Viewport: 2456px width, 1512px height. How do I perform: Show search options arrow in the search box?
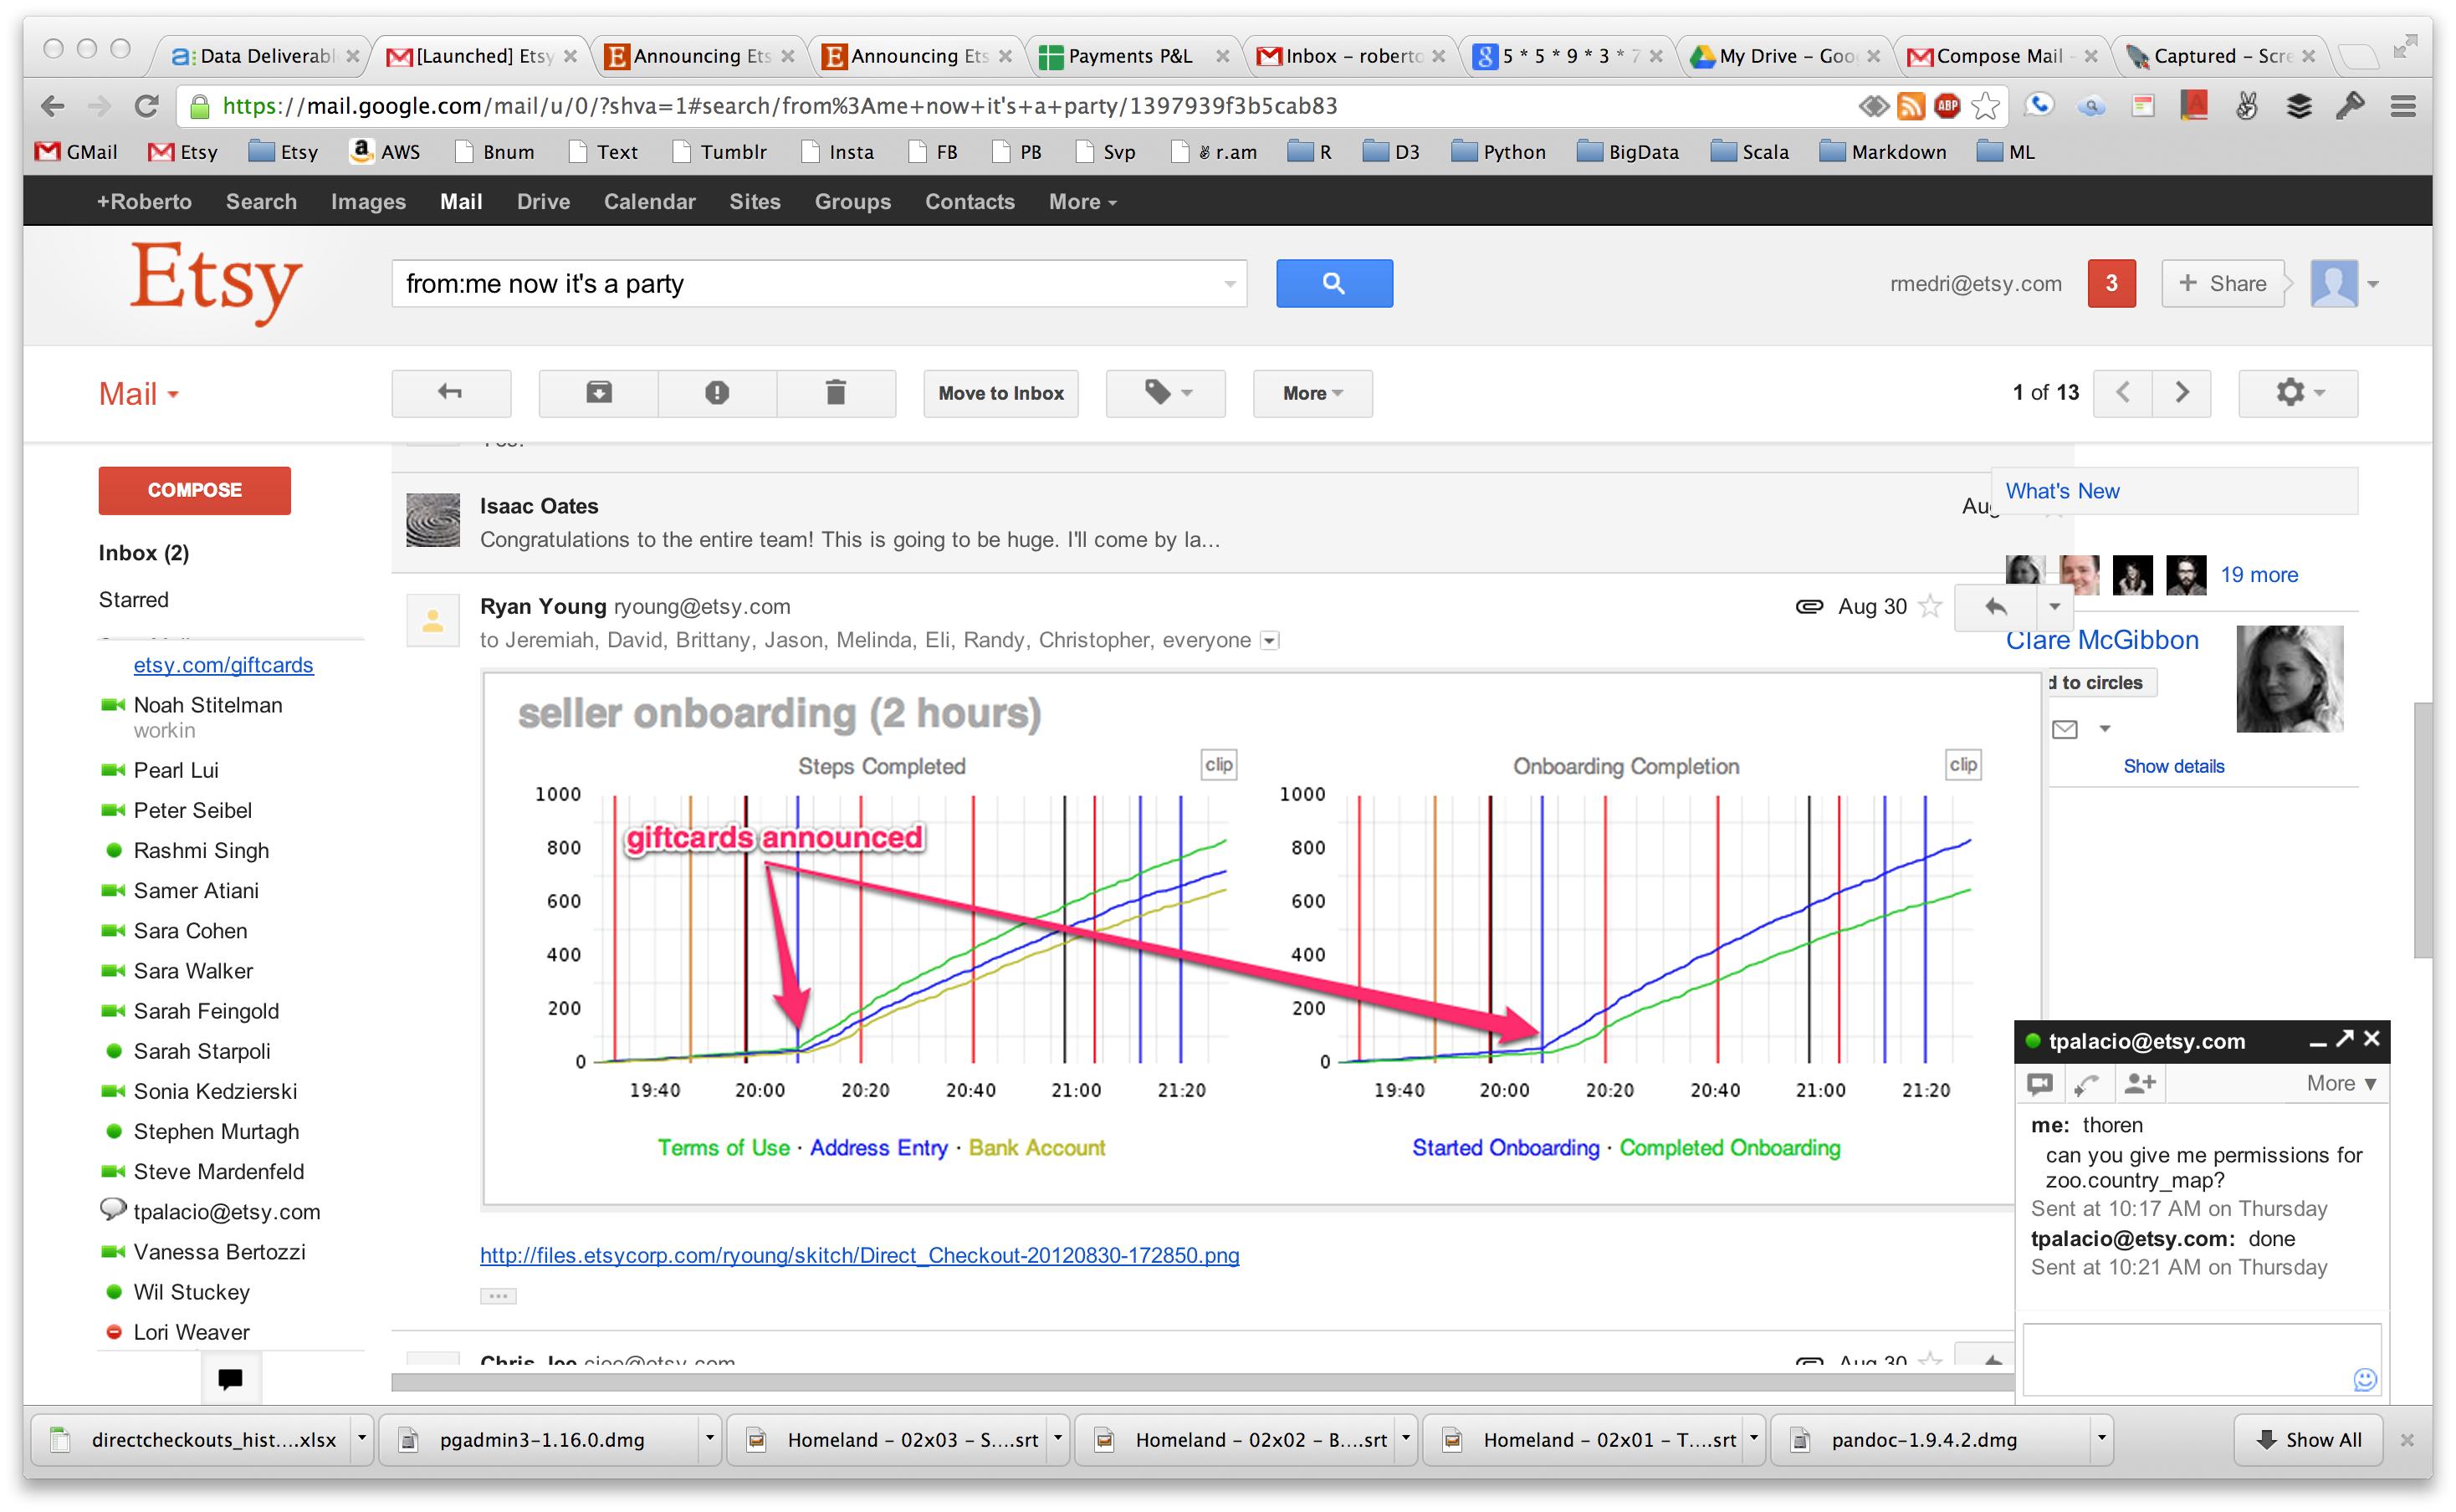tap(1230, 285)
